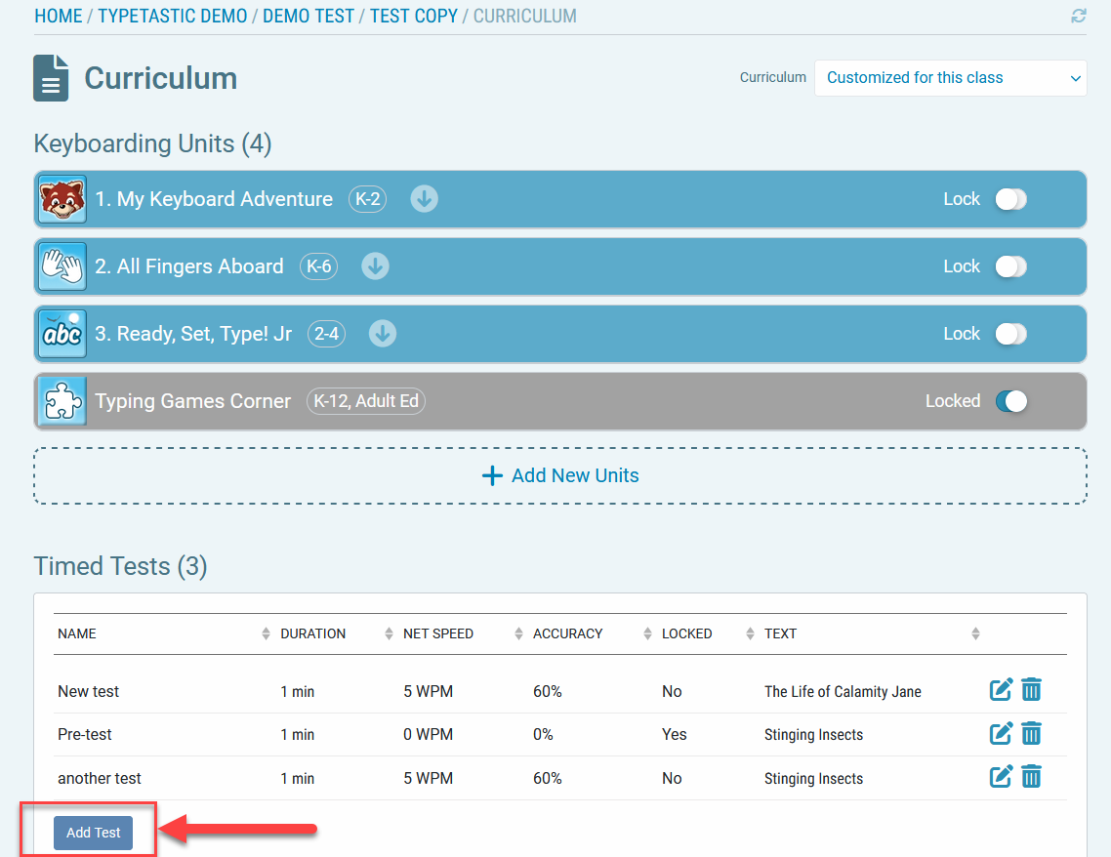1111x857 pixels.
Task: Click the red panda unit icon
Action: click(62, 199)
